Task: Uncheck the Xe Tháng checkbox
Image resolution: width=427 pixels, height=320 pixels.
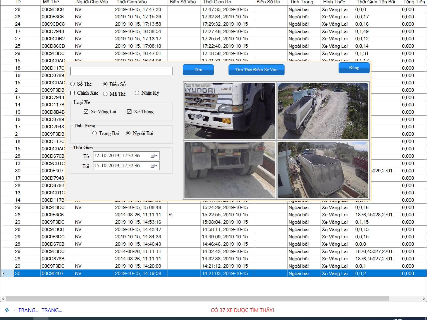Action: 129,112
